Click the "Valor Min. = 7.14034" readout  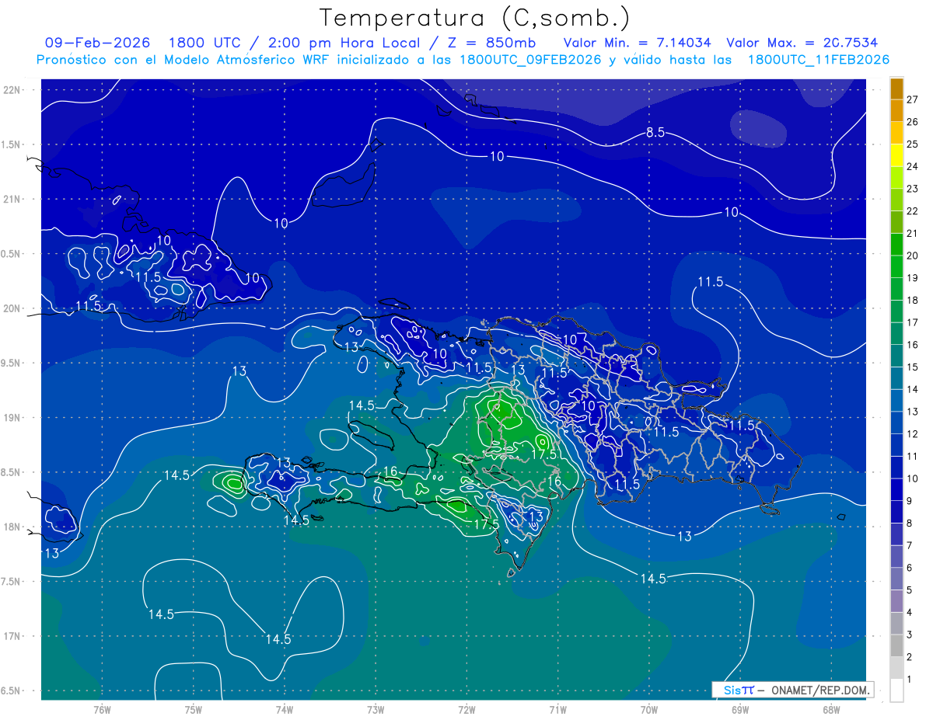click(x=637, y=43)
